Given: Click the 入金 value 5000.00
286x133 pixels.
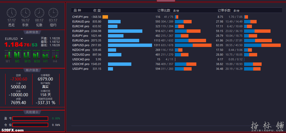Looking at the screenshot, I should pyautogui.click(x=18, y=87).
